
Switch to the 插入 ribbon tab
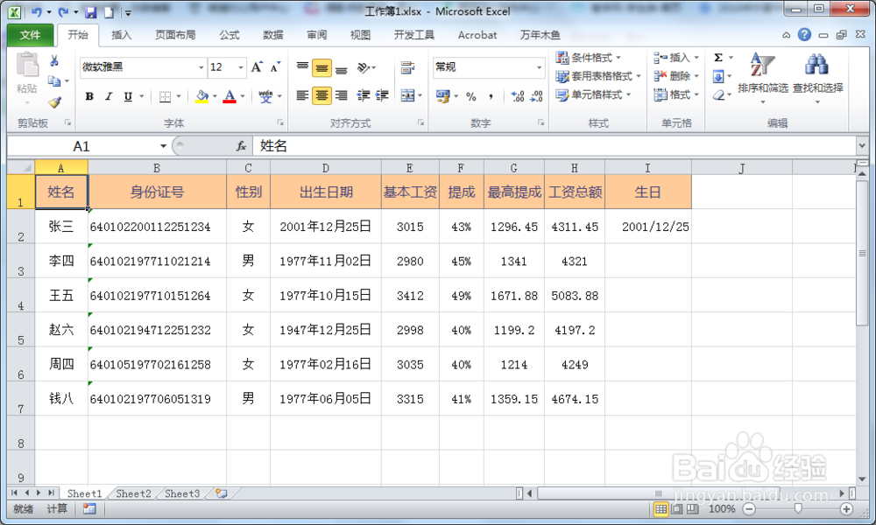[x=121, y=35]
